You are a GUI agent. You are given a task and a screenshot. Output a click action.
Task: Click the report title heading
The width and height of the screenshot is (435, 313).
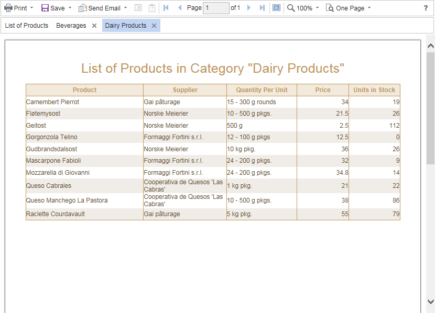point(213,69)
